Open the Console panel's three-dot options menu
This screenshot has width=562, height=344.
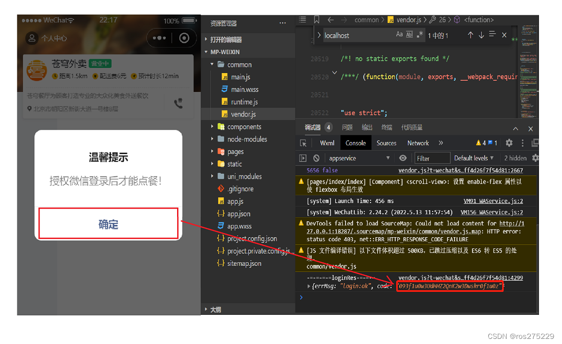[523, 143]
